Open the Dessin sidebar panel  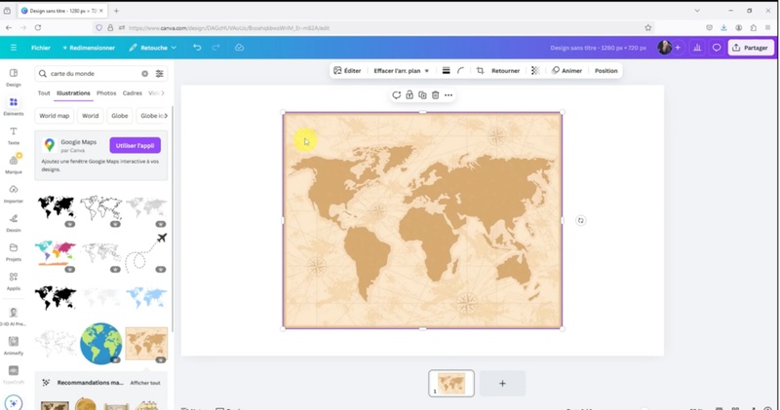(14, 223)
